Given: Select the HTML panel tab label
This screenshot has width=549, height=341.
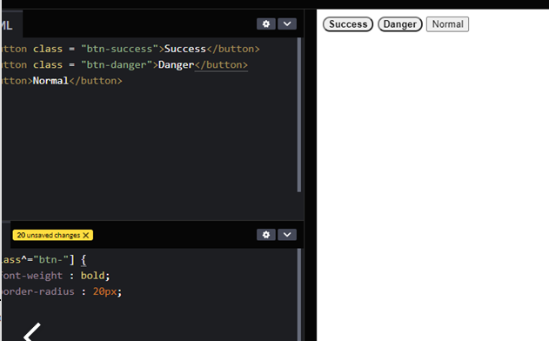Looking at the screenshot, I should (x=7, y=25).
